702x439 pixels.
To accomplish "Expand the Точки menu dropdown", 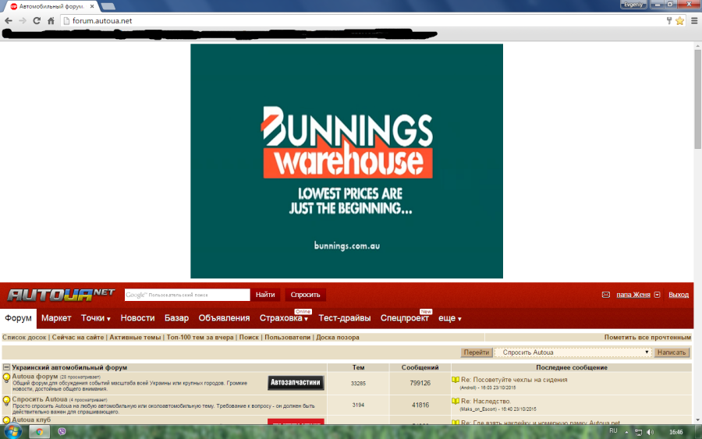I will pos(95,318).
